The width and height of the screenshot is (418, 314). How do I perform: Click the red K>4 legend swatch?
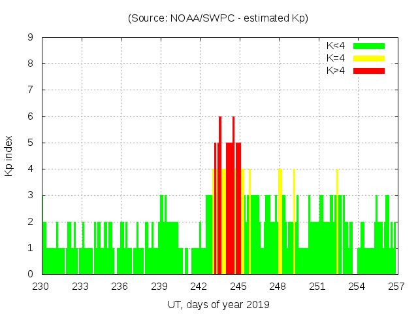click(369, 70)
